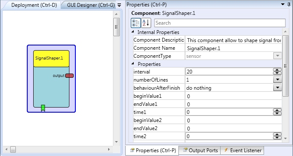Adjust the time2 value spinner
This screenshot has width=293, height=156.
[277, 136]
